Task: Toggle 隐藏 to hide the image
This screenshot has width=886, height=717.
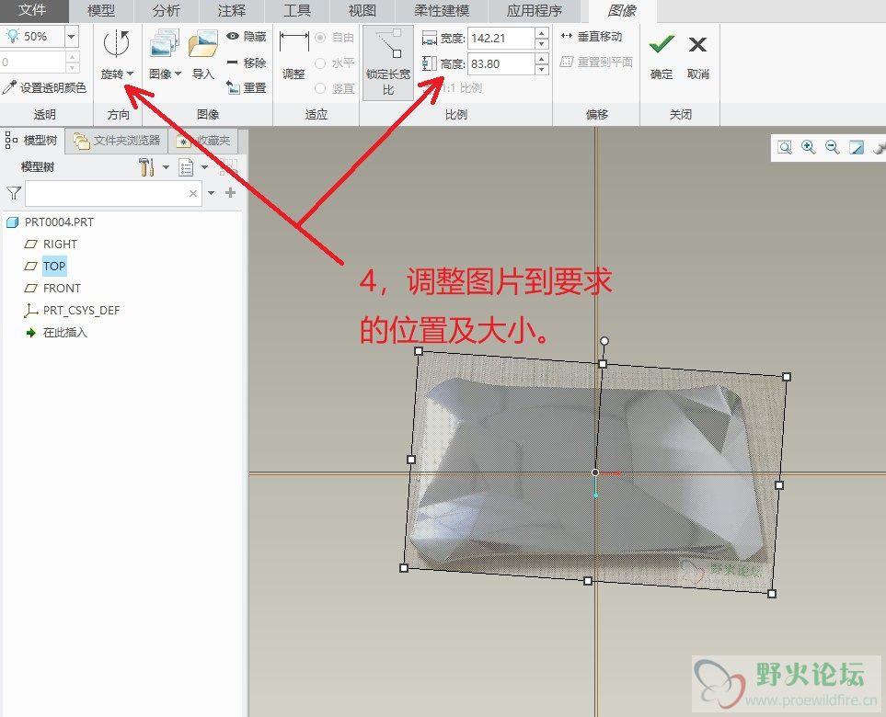Action: click(246, 37)
